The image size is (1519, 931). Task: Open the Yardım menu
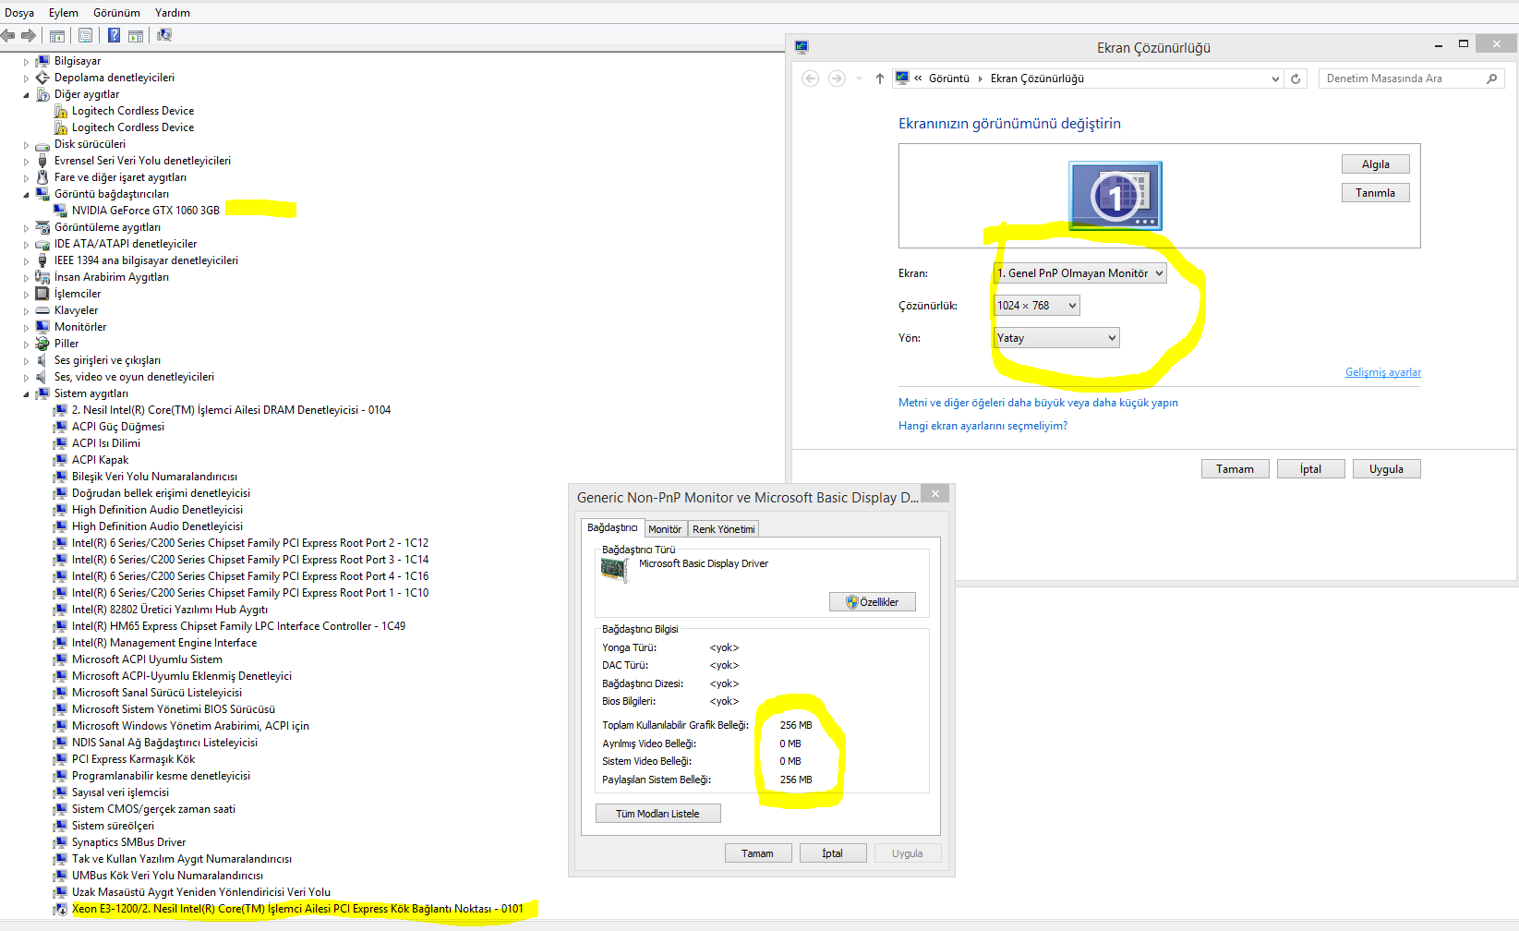[x=173, y=13]
